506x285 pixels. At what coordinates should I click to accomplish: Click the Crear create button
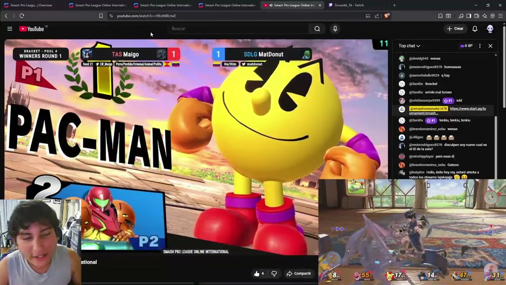coord(455,28)
